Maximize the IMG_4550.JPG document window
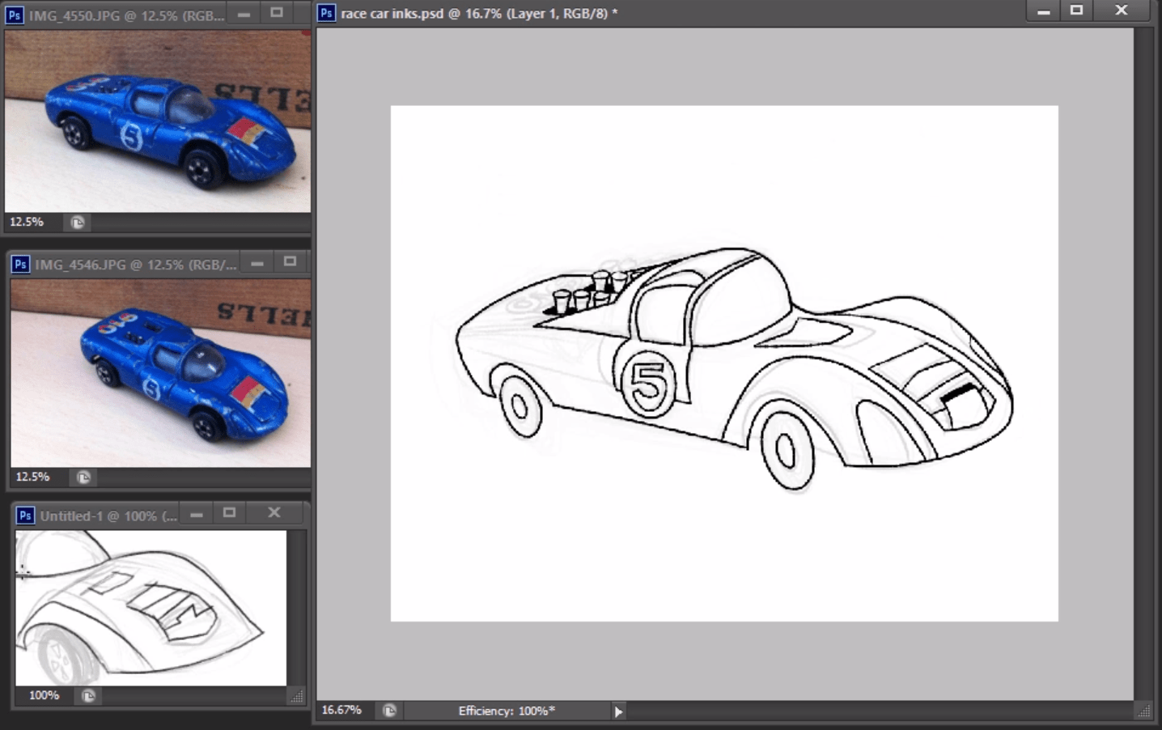The width and height of the screenshot is (1162, 730). pos(277,13)
